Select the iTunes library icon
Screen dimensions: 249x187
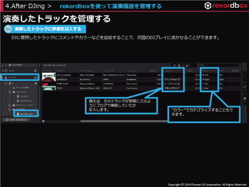(6, 71)
